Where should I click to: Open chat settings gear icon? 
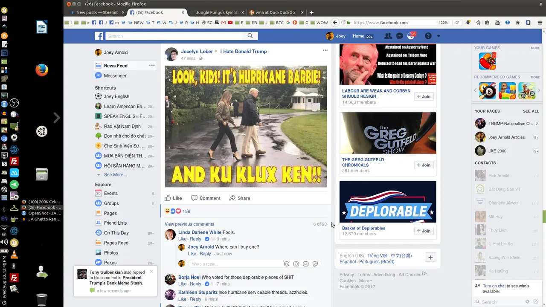527,302
